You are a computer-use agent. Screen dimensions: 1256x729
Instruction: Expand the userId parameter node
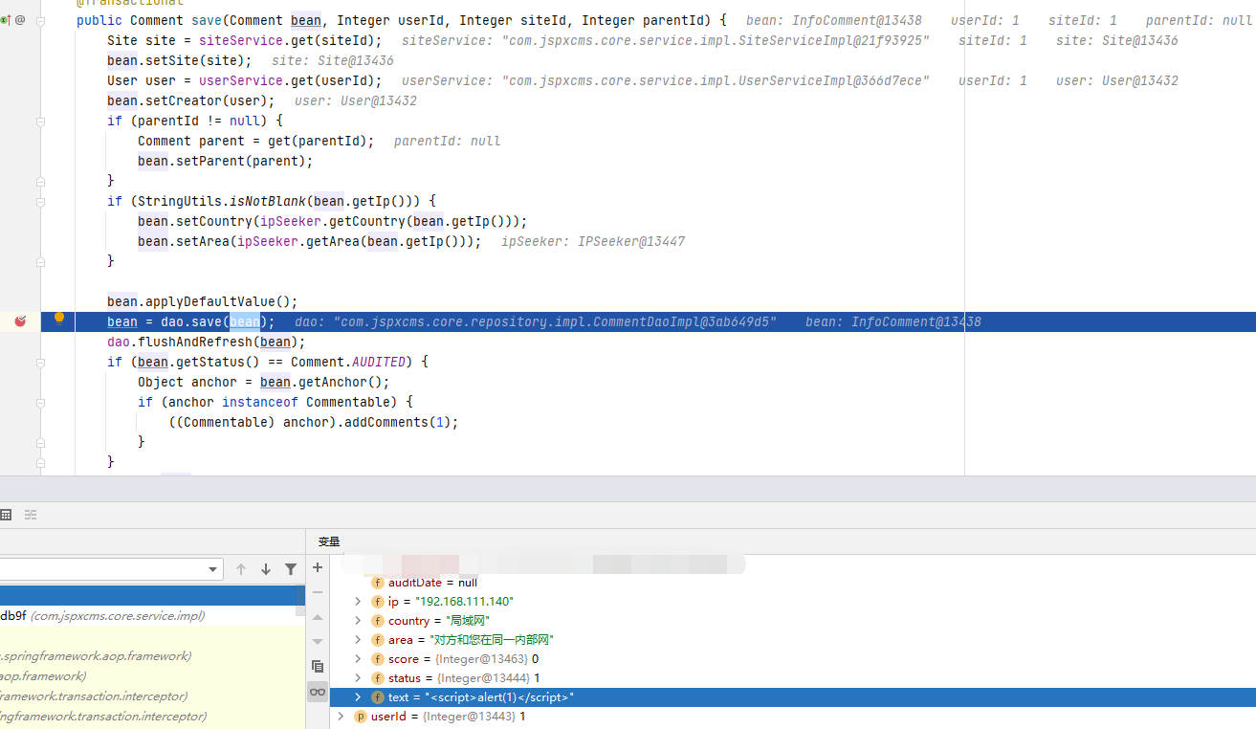pyautogui.click(x=341, y=717)
